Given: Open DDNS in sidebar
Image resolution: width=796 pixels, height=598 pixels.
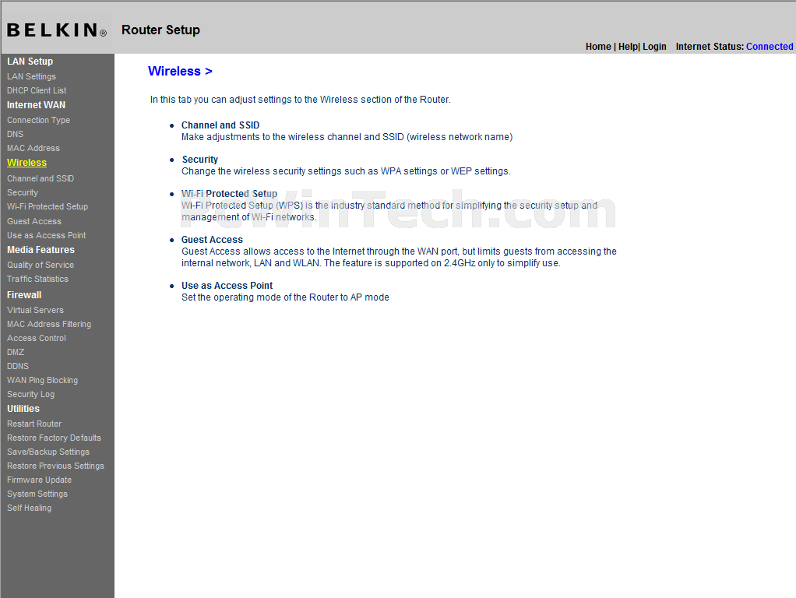Looking at the screenshot, I should click(x=18, y=367).
